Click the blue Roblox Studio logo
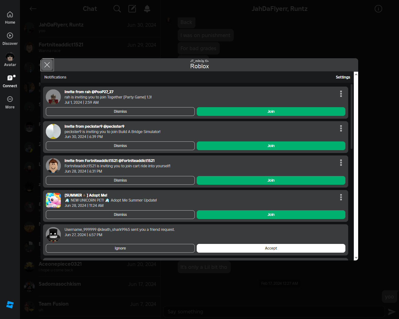This screenshot has width=399, height=319. pyautogui.click(x=10, y=305)
